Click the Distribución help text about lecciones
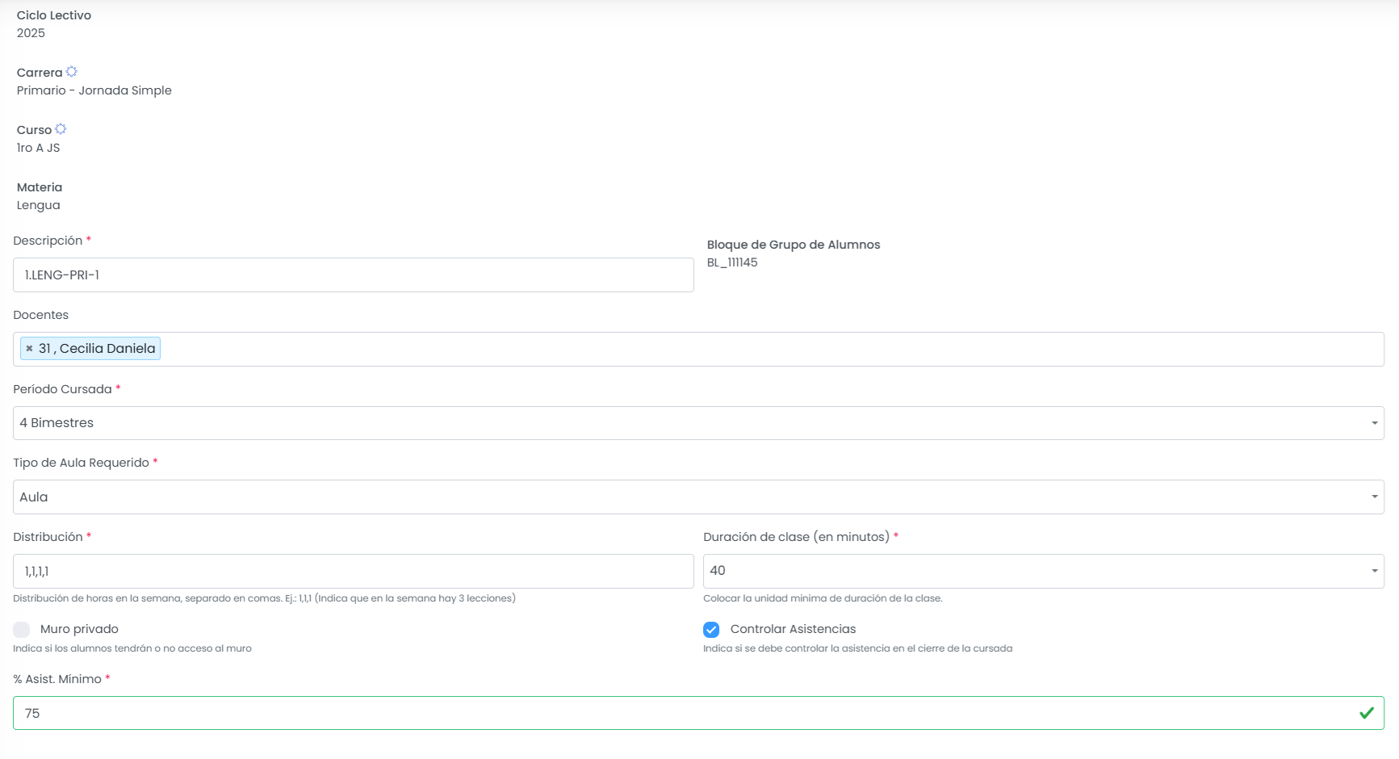The width and height of the screenshot is (1399, 759). click(x=264, y=598)
